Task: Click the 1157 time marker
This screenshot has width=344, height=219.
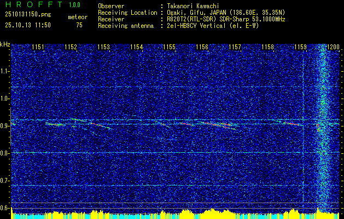Action: pyautogui.click(x=235, y=47)
